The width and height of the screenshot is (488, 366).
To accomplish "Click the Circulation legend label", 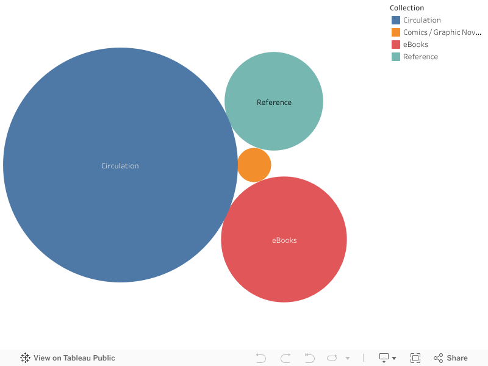I will point(422,20).
